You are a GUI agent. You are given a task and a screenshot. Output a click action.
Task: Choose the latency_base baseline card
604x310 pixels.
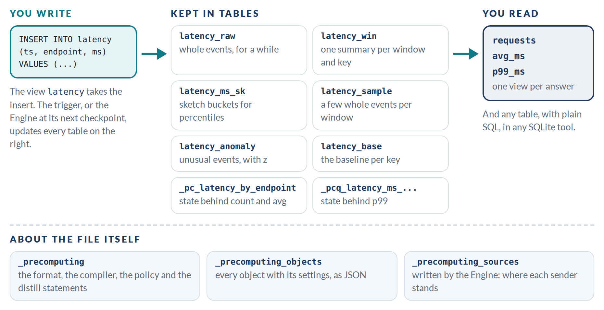click(381, 154)
